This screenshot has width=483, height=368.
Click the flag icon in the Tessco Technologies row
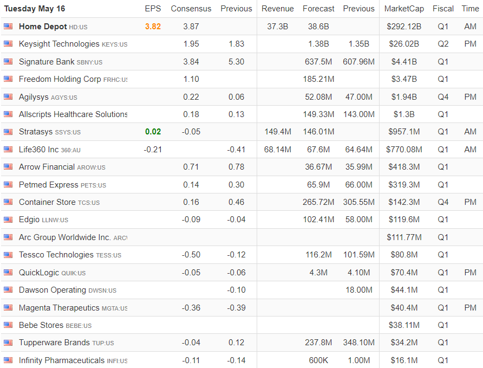[8, 255]
